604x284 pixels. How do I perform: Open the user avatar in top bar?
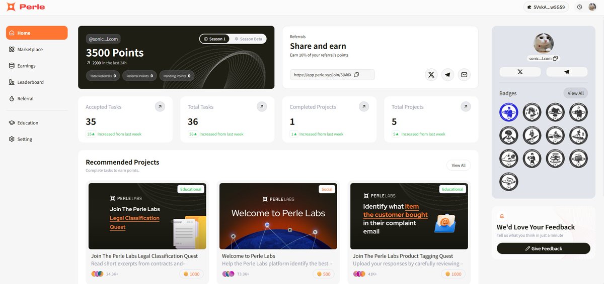[592, 7]
